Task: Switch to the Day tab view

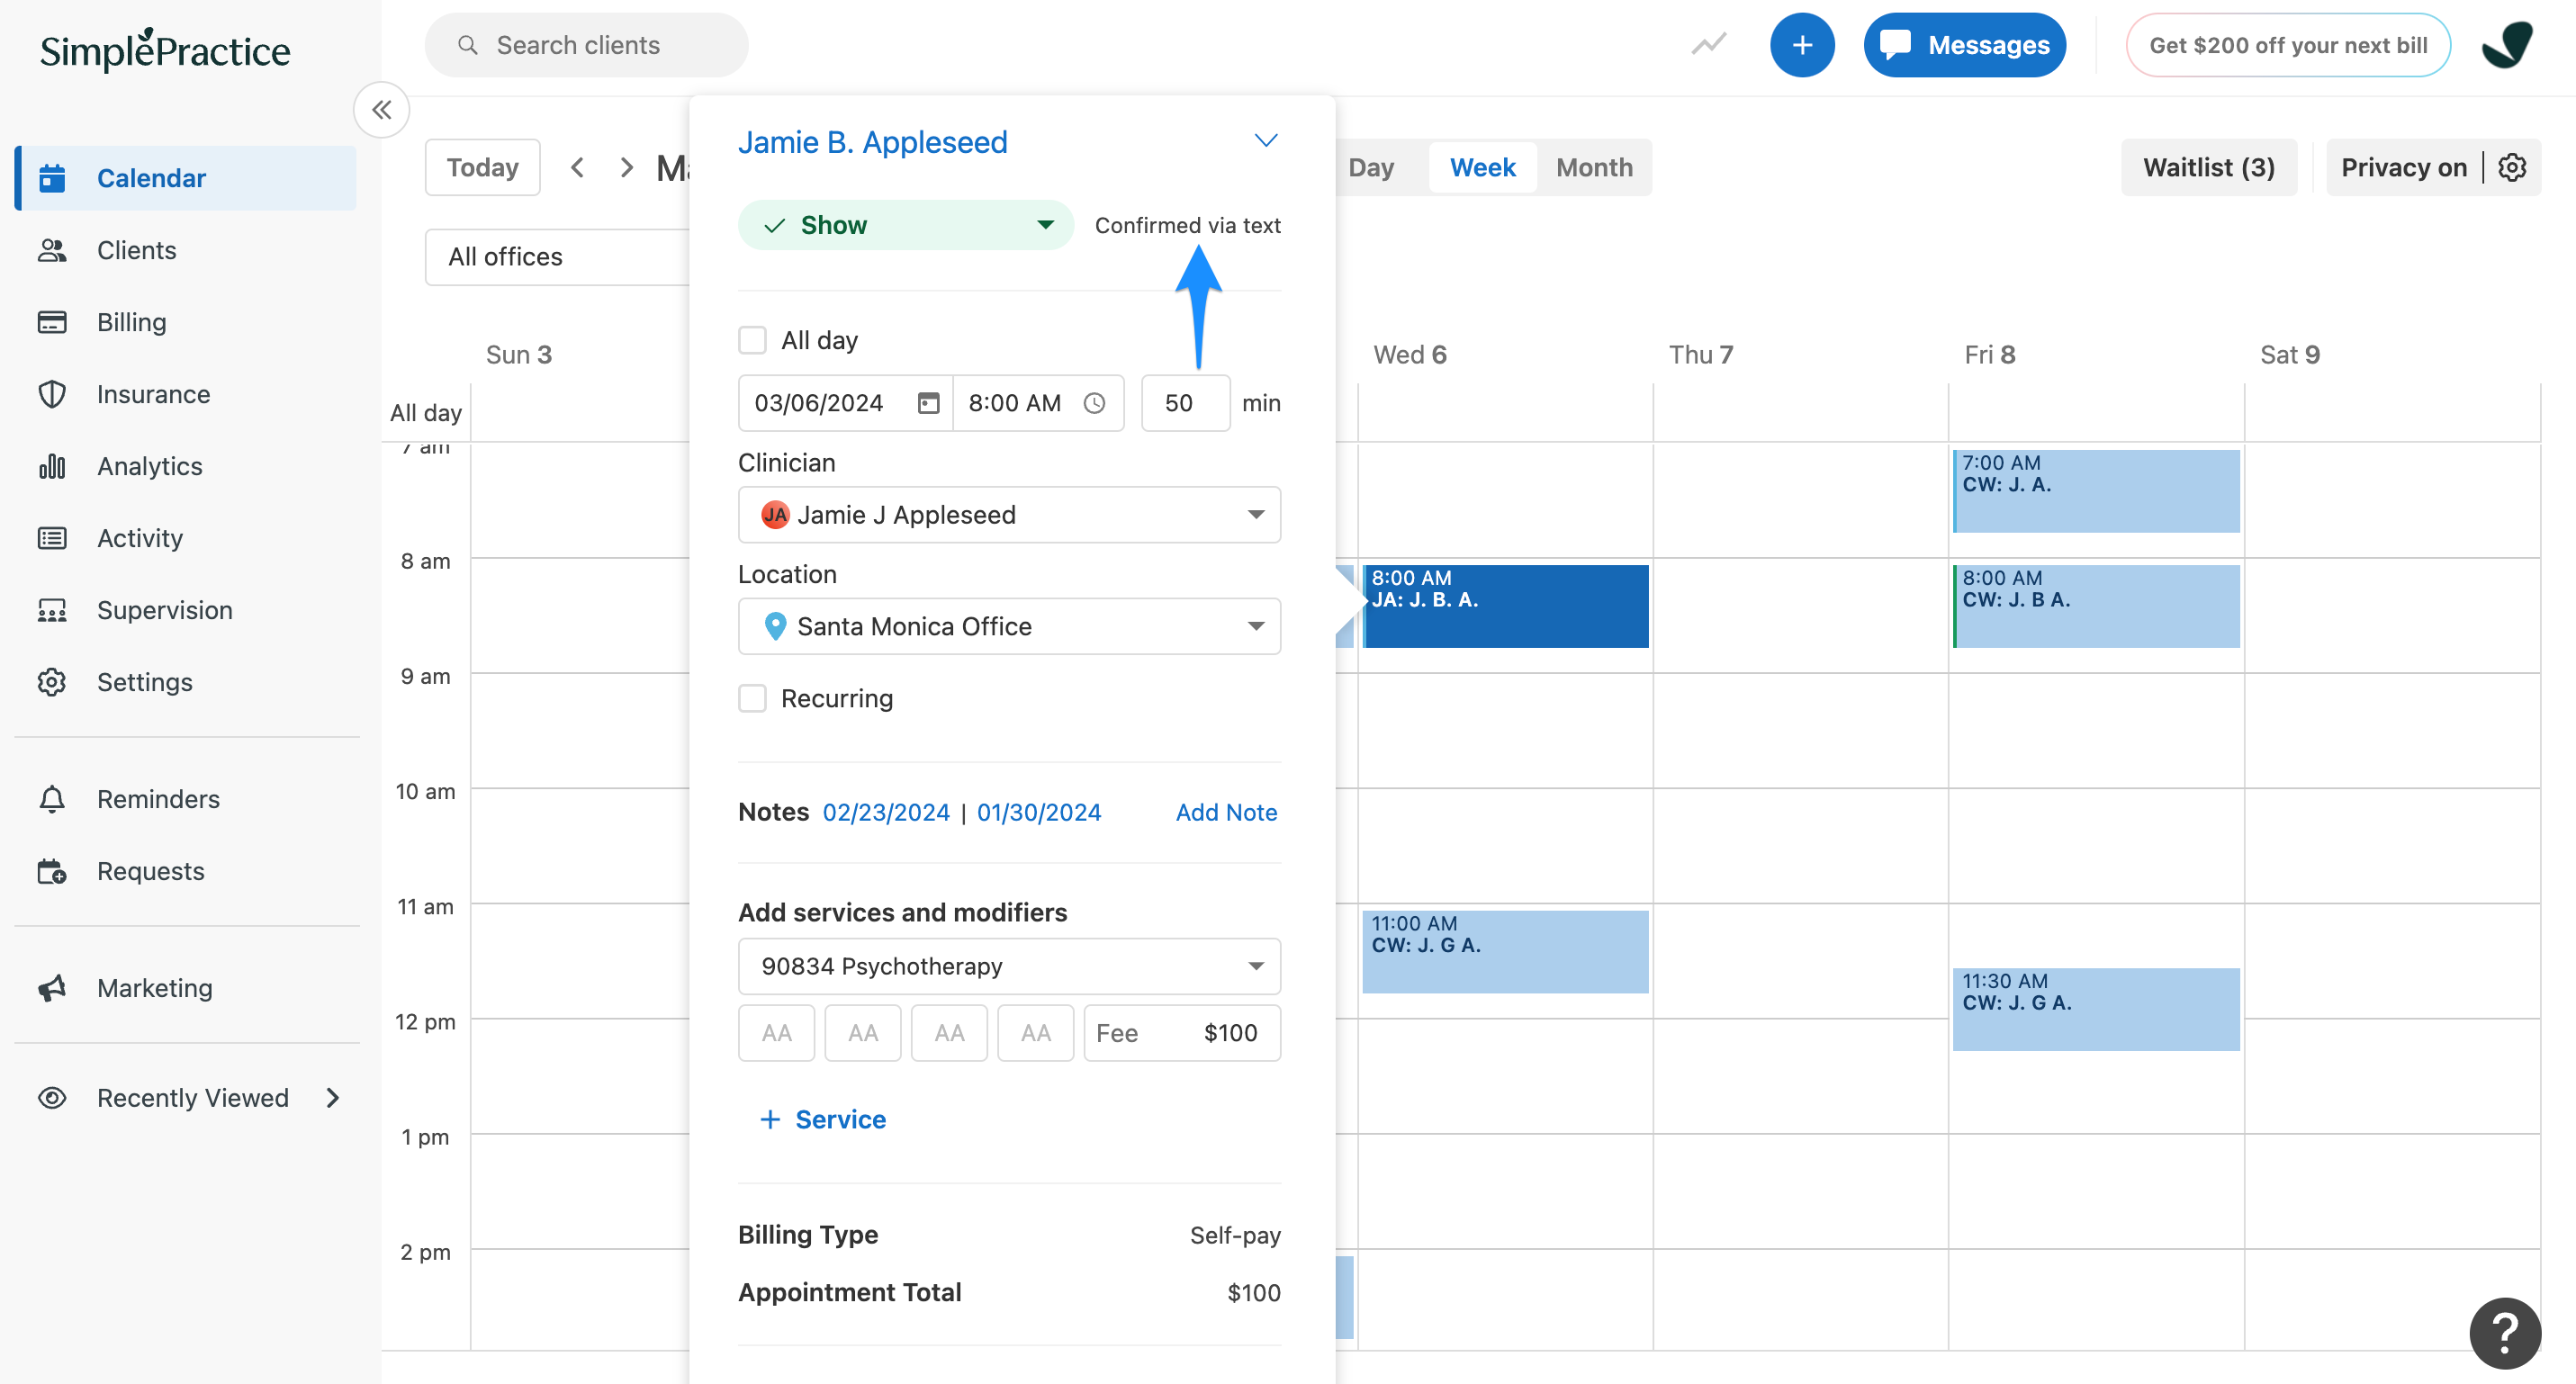Action: [1371, 166]
